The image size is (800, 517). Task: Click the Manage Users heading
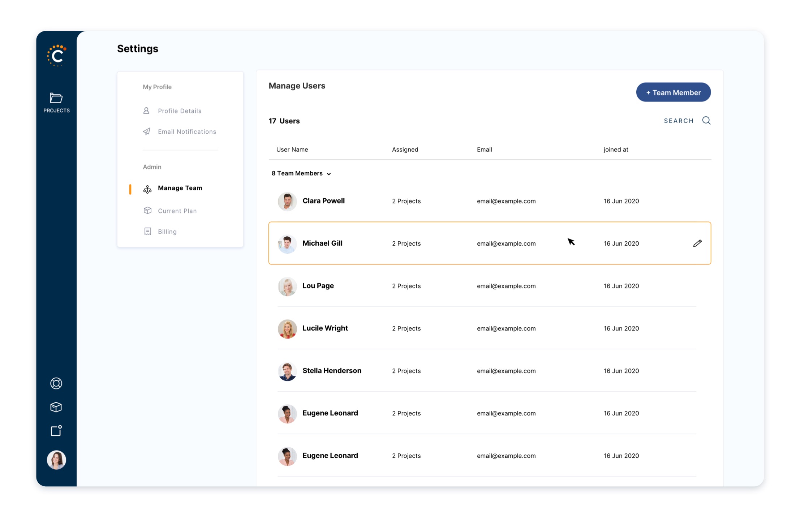[297, 86]
